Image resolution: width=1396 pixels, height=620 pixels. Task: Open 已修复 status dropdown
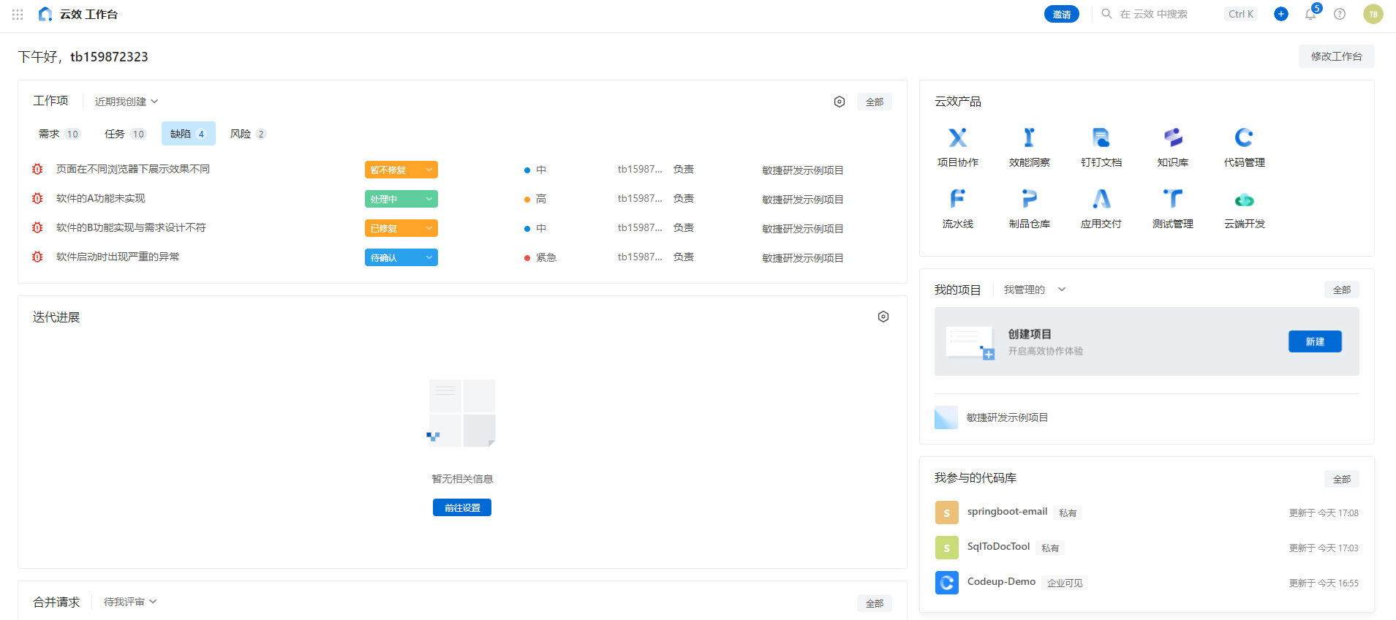401,228
